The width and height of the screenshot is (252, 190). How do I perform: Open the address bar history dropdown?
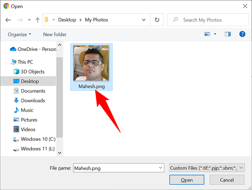pyautogui.click(x=144, y=20)
